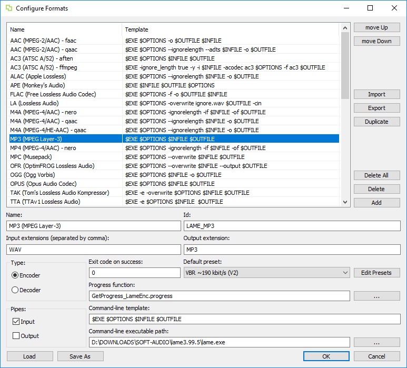407x368 pixels.
Task: Select the MPC (Musepack) row
Action: (174, 157)
